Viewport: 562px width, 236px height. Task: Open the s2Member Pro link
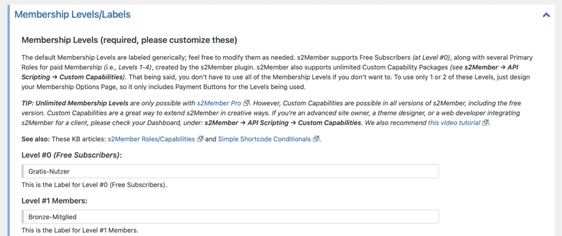[219, 103]
